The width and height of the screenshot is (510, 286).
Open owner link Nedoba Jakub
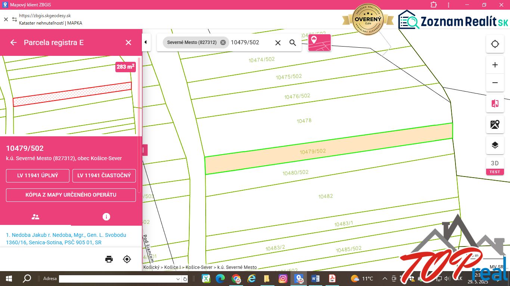coord(66,239)
